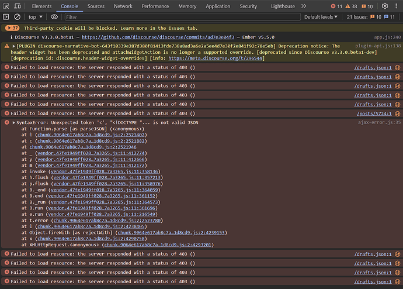This screenshot has width=403, height=289.
Task: Collapse the SyntaxError stack trace triangle
Action: tap(13, 123)
